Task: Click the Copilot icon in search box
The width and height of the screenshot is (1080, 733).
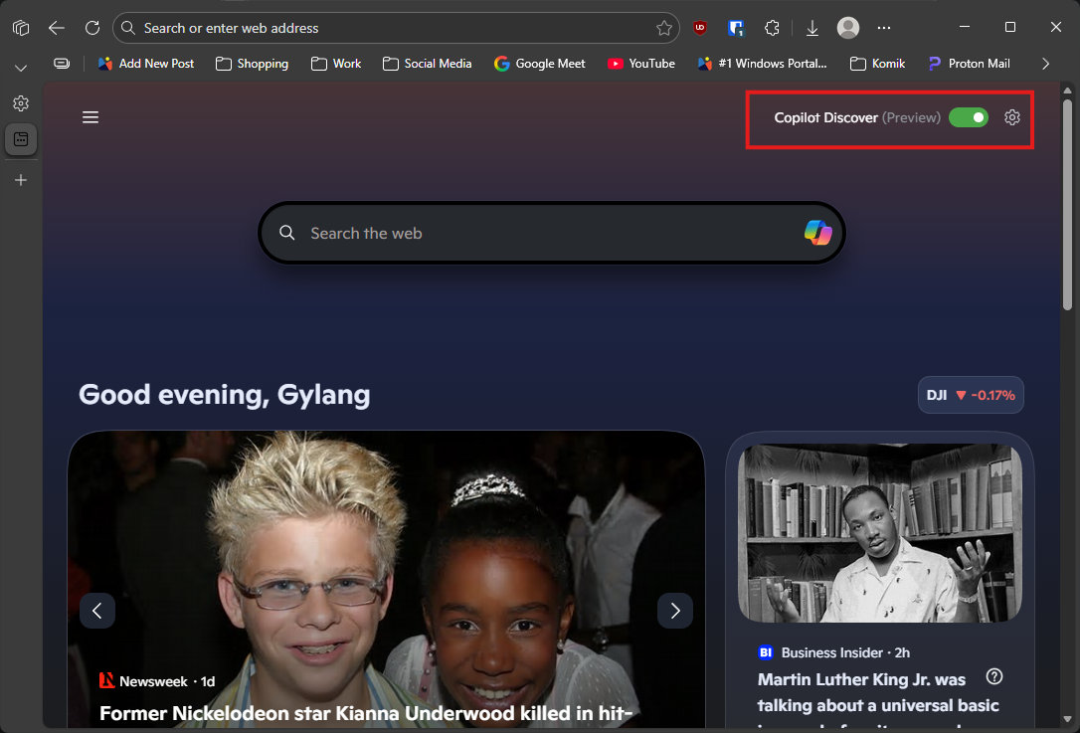Action: (817, 233)
